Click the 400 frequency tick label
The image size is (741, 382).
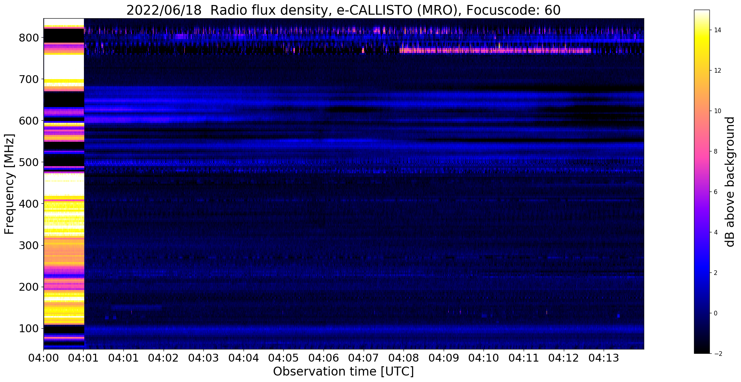[29, 204]
